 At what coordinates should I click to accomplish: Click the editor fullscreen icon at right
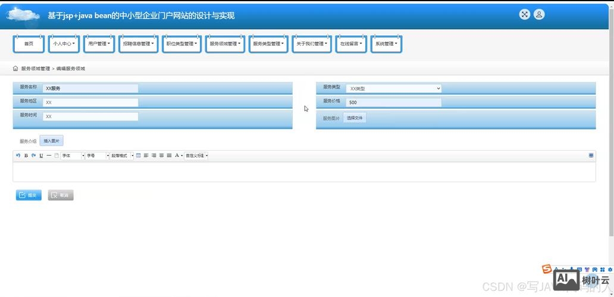point(591,155)
